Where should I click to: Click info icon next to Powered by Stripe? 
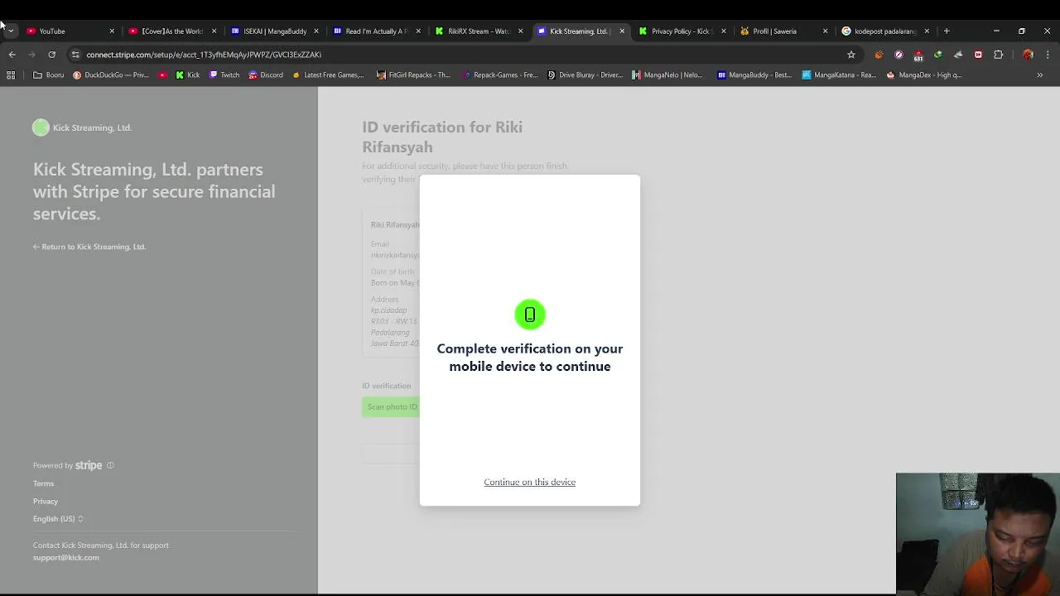point(110,465)
